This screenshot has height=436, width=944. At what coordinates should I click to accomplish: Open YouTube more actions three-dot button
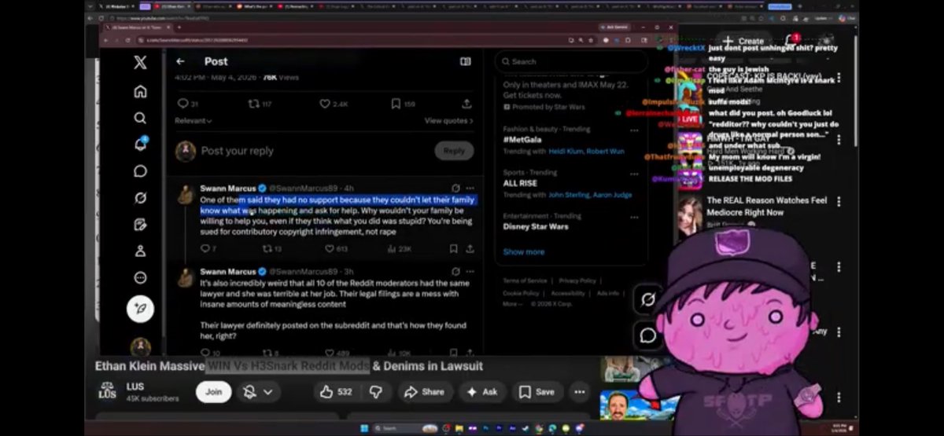580,391
